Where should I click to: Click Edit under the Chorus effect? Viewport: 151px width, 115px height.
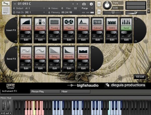(x=40, y=68)
